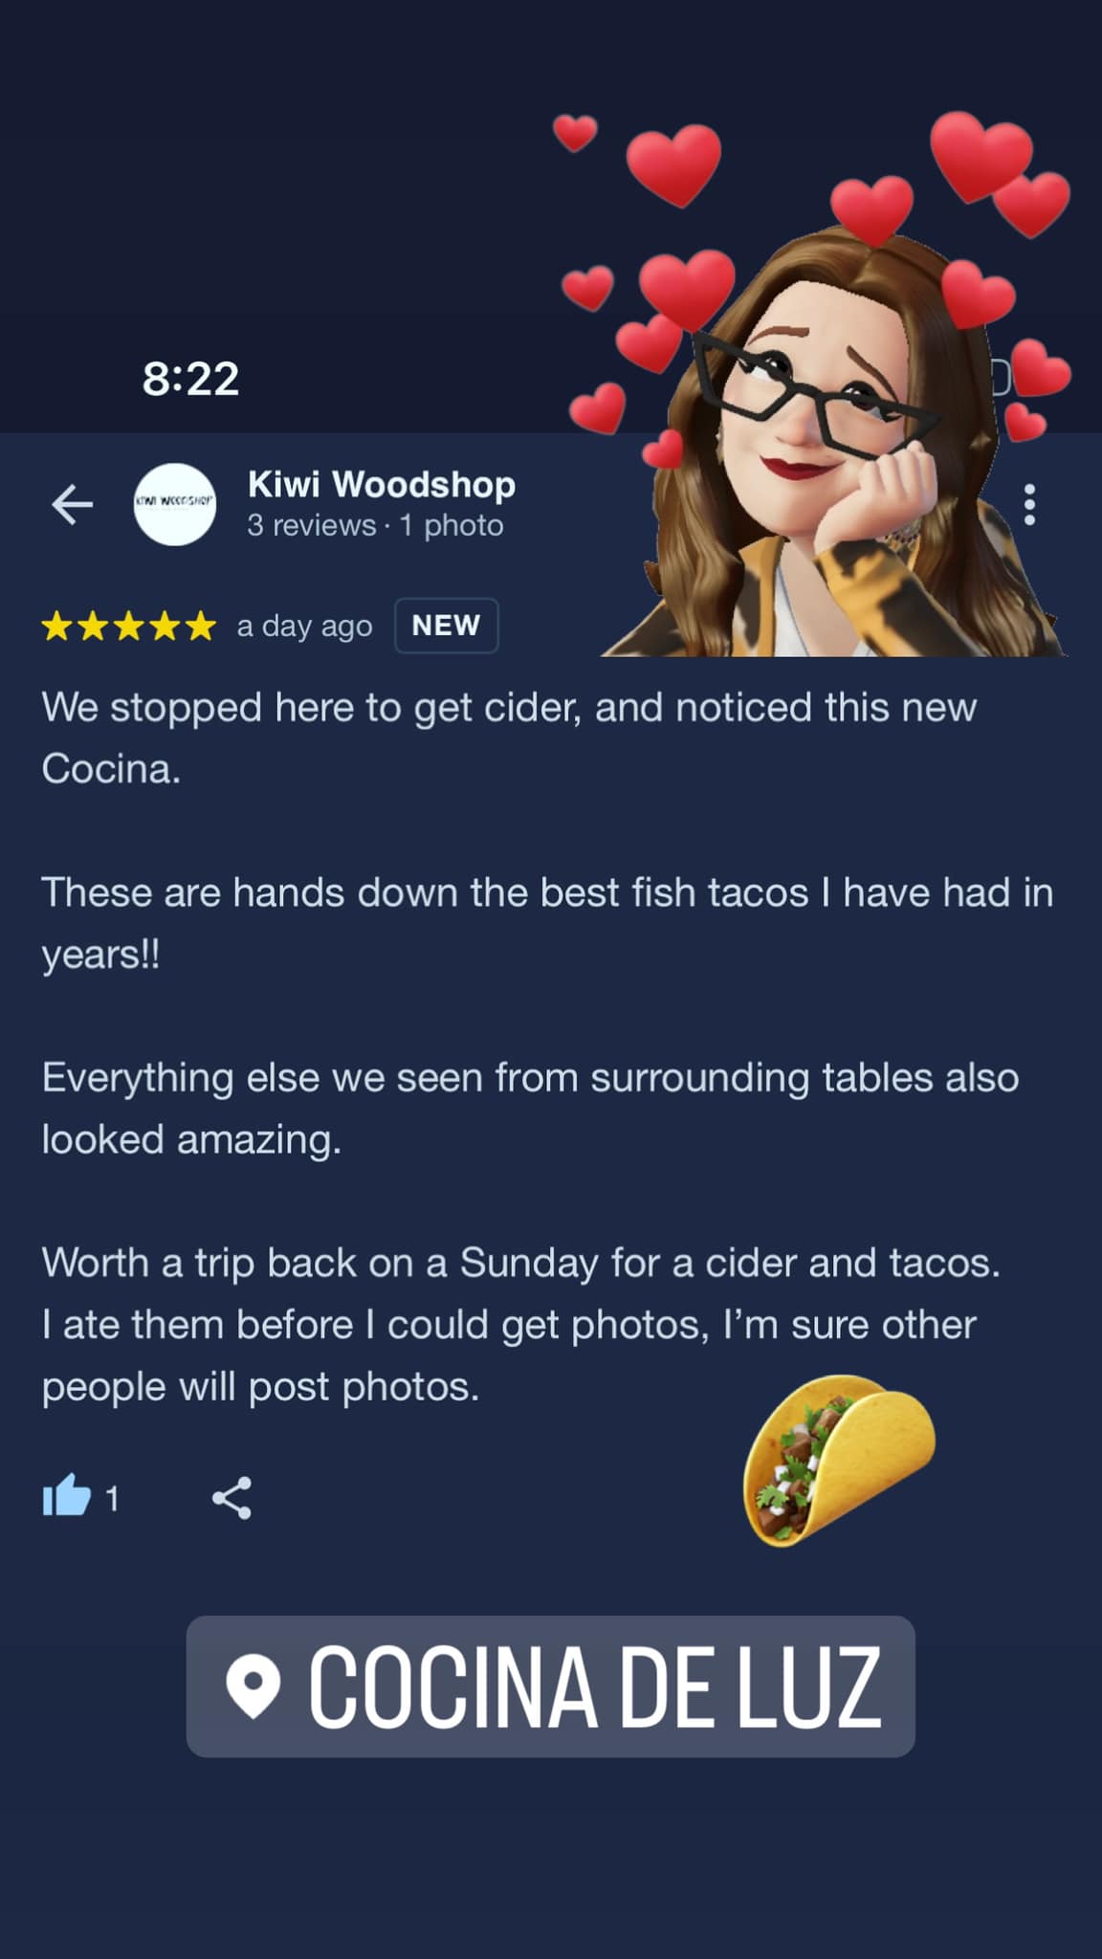This screenshot has height=1959, width=1102.
Task: Like the review with thumbs-up icon
Action: pos(66,1496)
